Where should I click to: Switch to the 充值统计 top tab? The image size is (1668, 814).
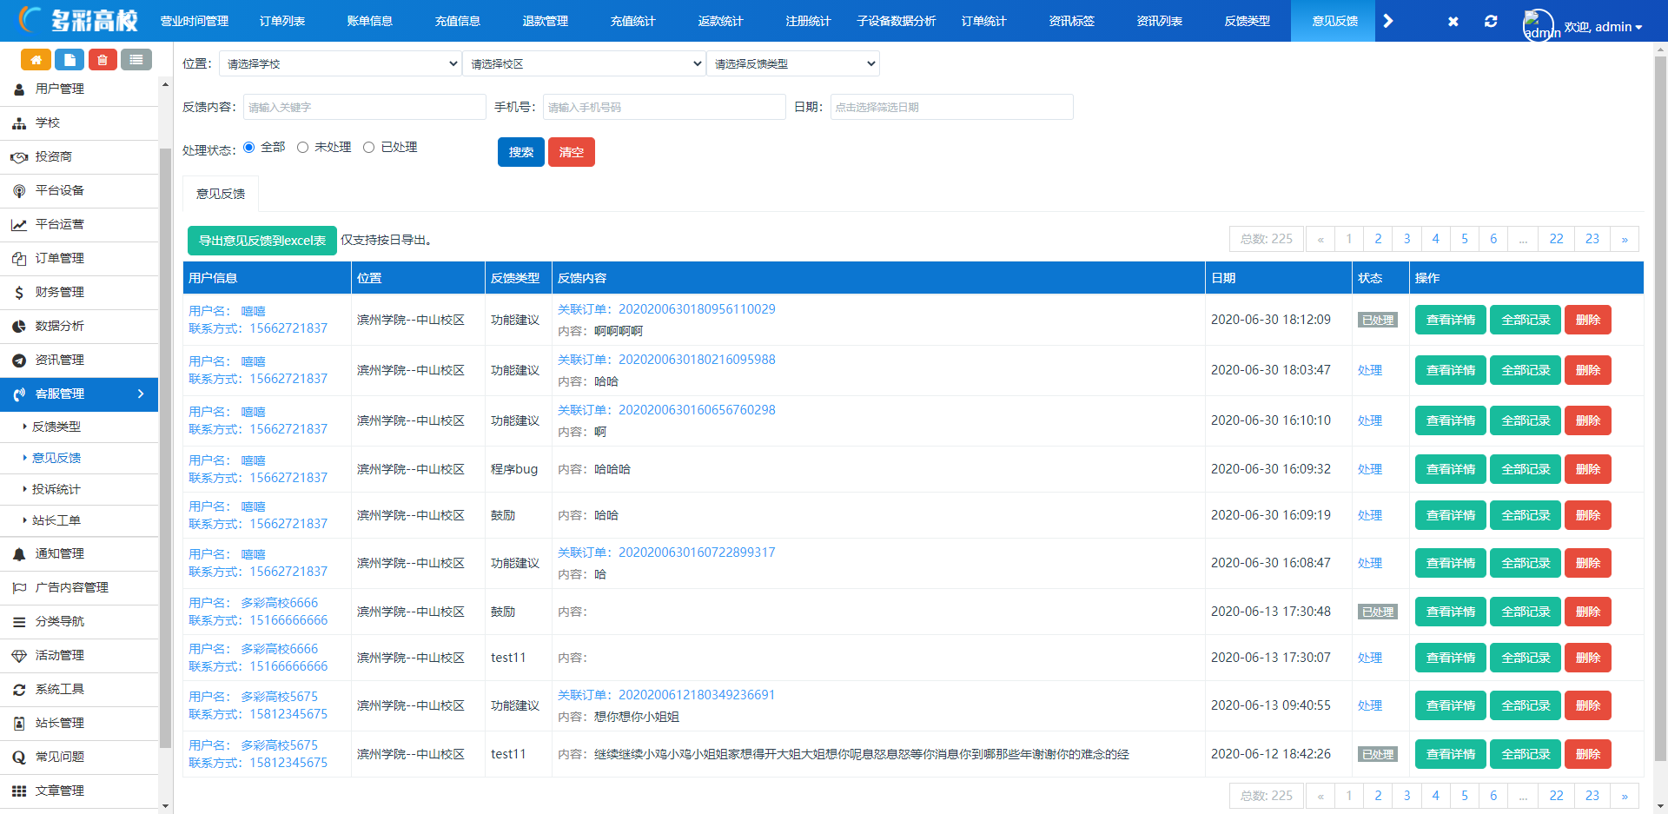point(633,21)
